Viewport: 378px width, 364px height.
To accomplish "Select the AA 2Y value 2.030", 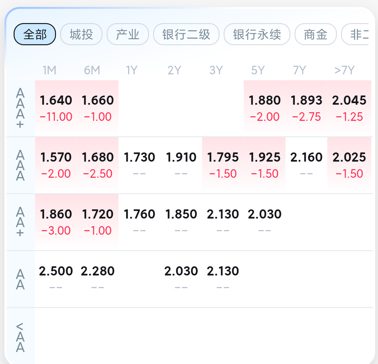I will [x=181, y=279].
